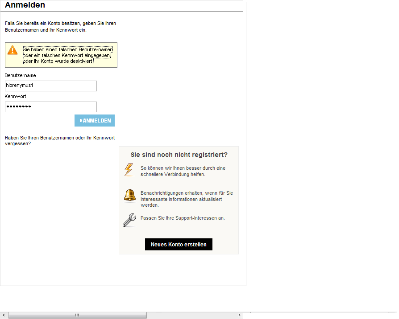Focus the Kennwort password field
The height and width of the screenshot is (319, 399).
click(x=51, y=107)
